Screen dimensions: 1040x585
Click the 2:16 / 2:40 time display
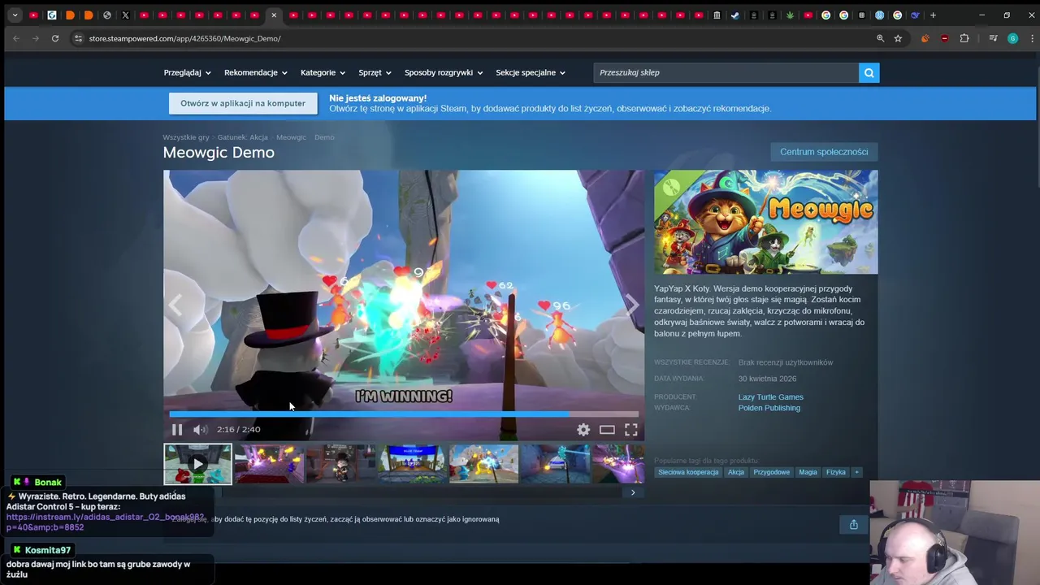point(238,430)
